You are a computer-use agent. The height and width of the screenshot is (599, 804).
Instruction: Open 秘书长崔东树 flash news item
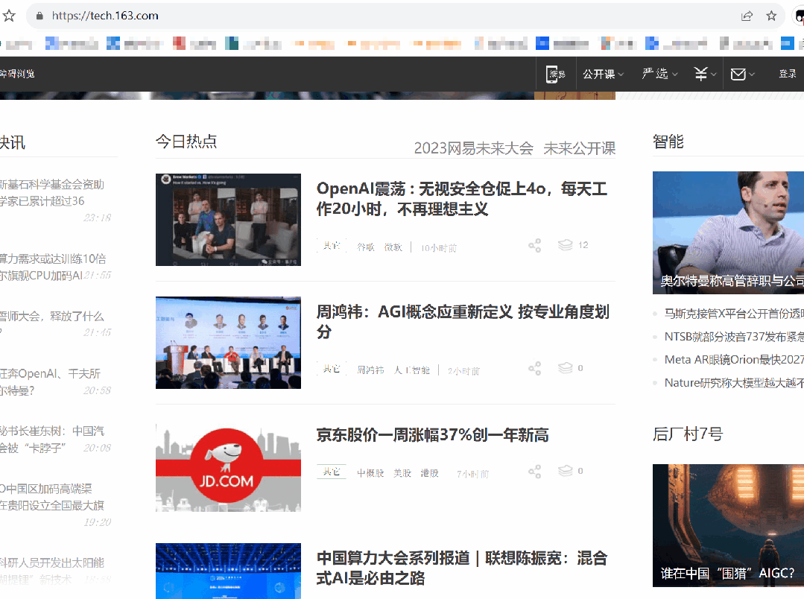(x=52, y=439)
